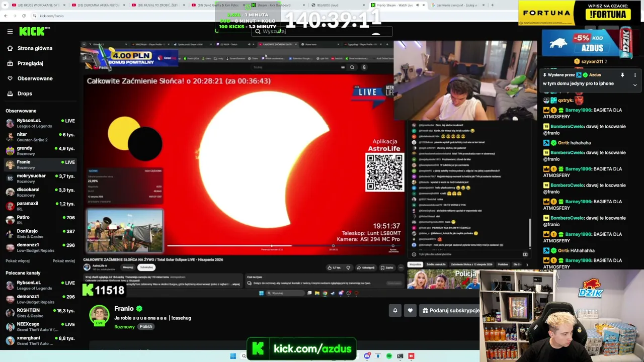Click Franio's live profile avatar
644x362 pixels.
click(99, 315)
